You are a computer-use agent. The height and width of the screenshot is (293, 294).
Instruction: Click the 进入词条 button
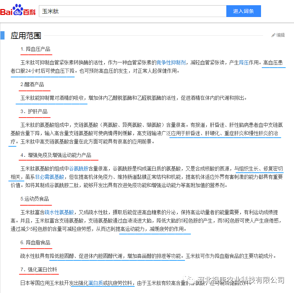click(x=243, y=11)
